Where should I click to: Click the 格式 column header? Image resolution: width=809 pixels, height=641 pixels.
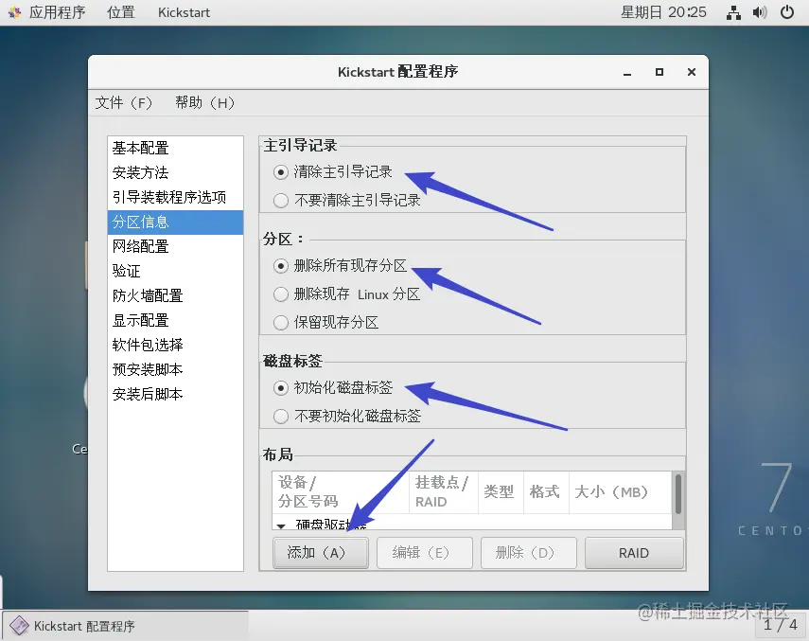point(546,491)
